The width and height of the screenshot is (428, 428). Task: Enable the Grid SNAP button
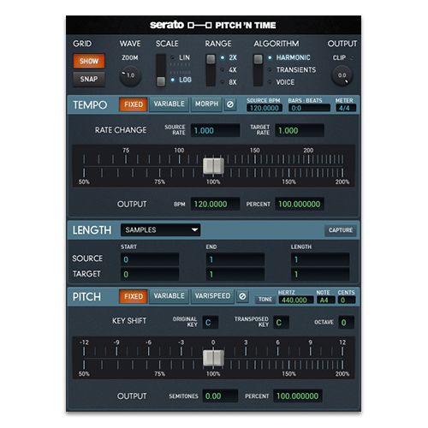pyautogui.click(x=89, y=79)
